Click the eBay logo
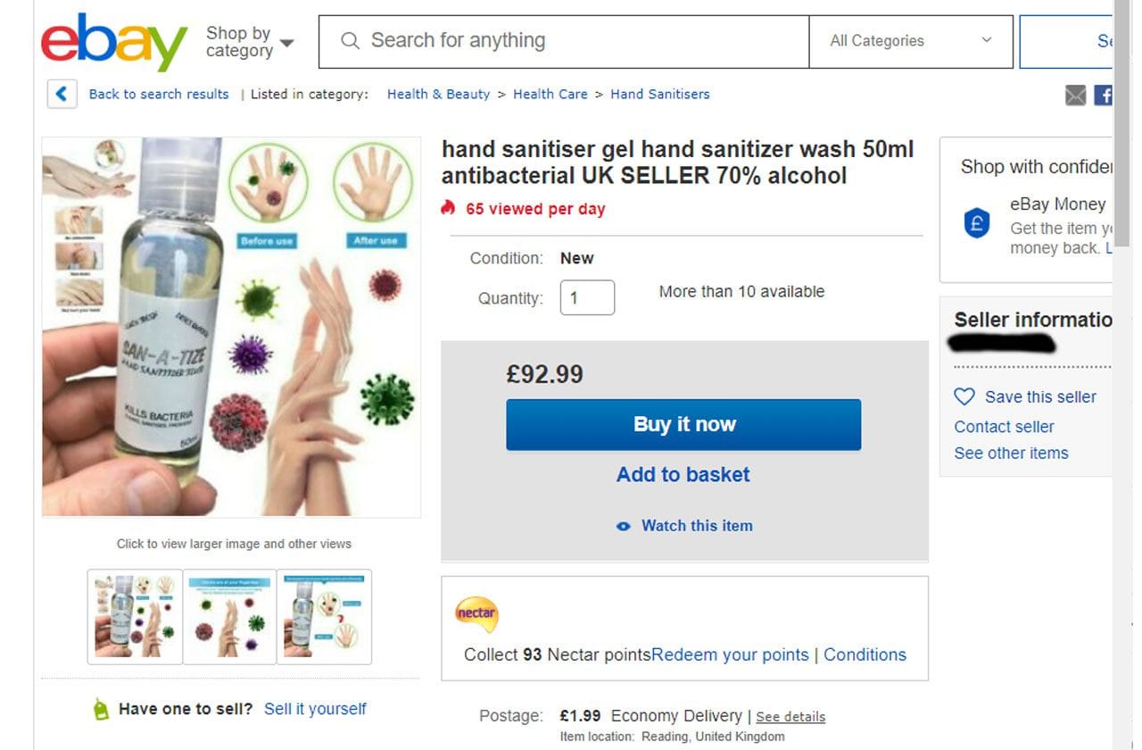This screenshot has width=1142, height=750. 113,42
